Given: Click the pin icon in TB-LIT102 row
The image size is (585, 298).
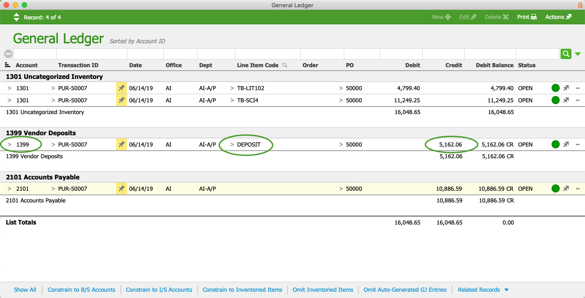Looking at the screenshot, I should [x=122, y=88].
